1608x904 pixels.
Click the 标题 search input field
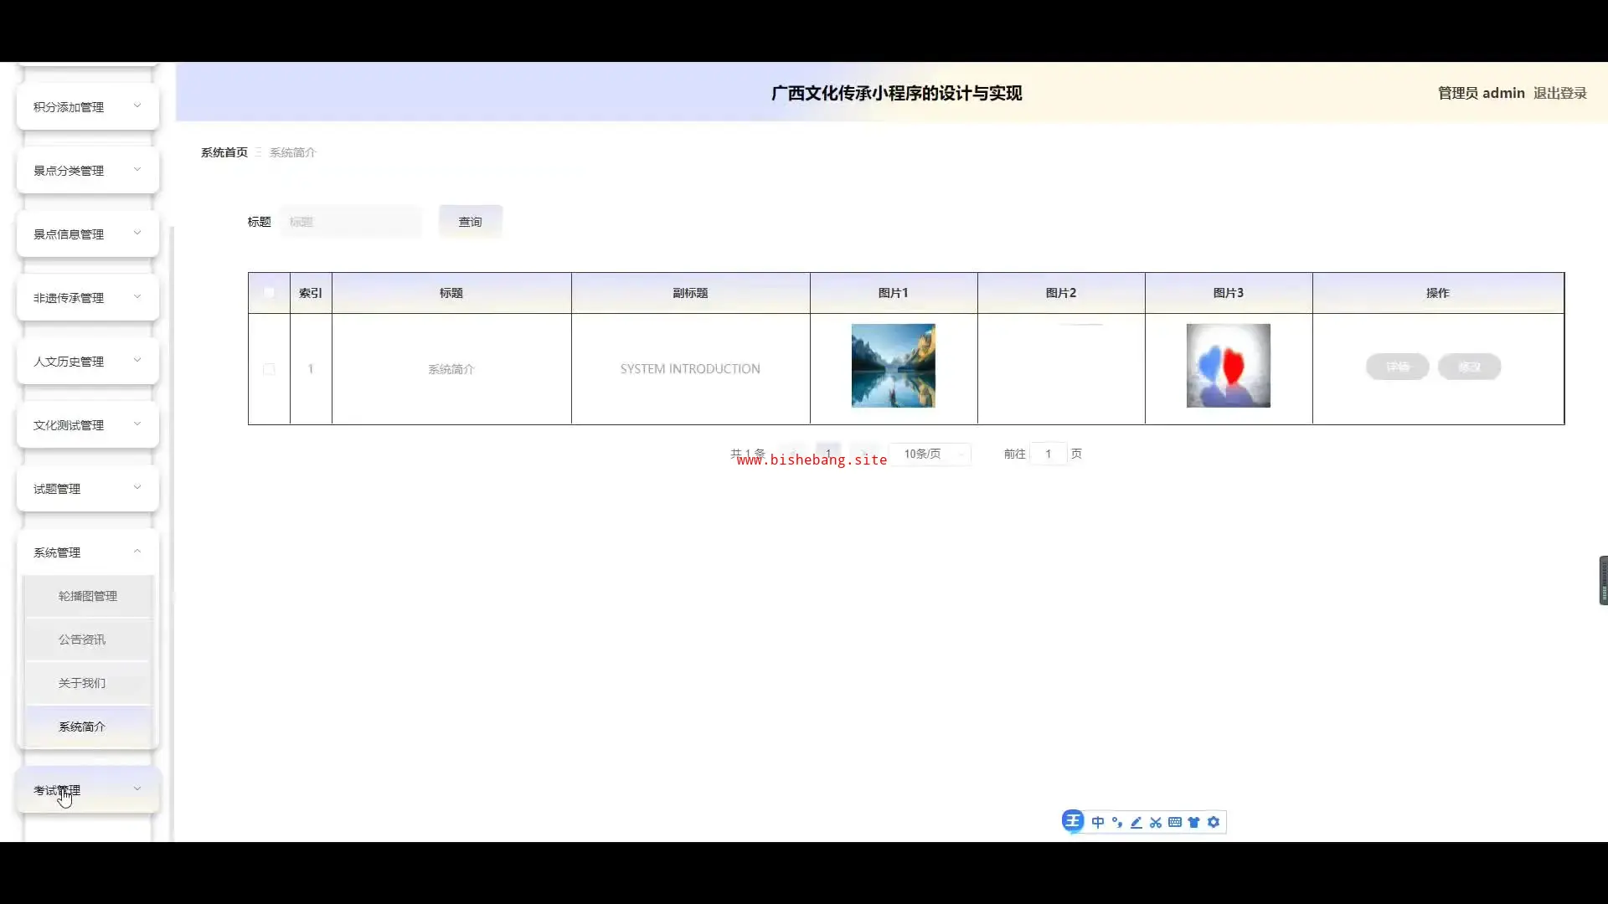coord(351,222)
